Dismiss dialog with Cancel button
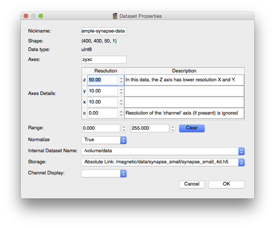Image resolution: width=275 pixels, height=228 pixels. (x=192, y=184)
